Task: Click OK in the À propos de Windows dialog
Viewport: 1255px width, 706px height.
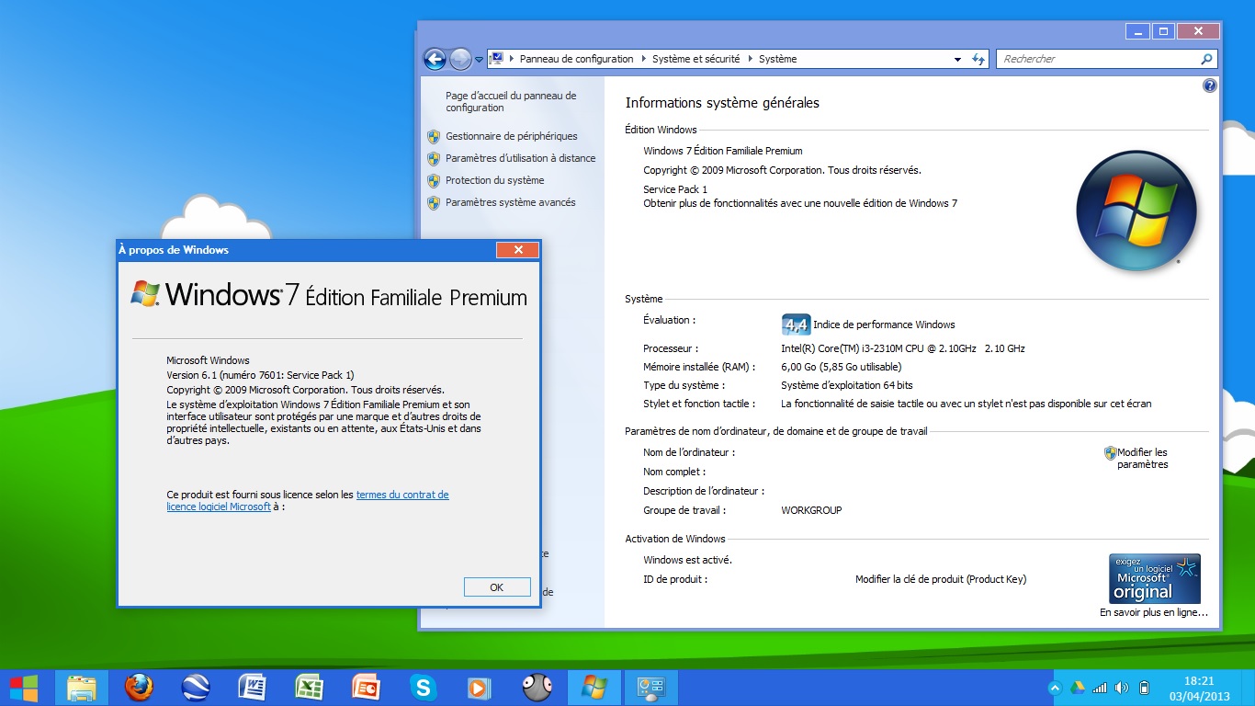Action: pyautogui.click(x=497, y=587)
